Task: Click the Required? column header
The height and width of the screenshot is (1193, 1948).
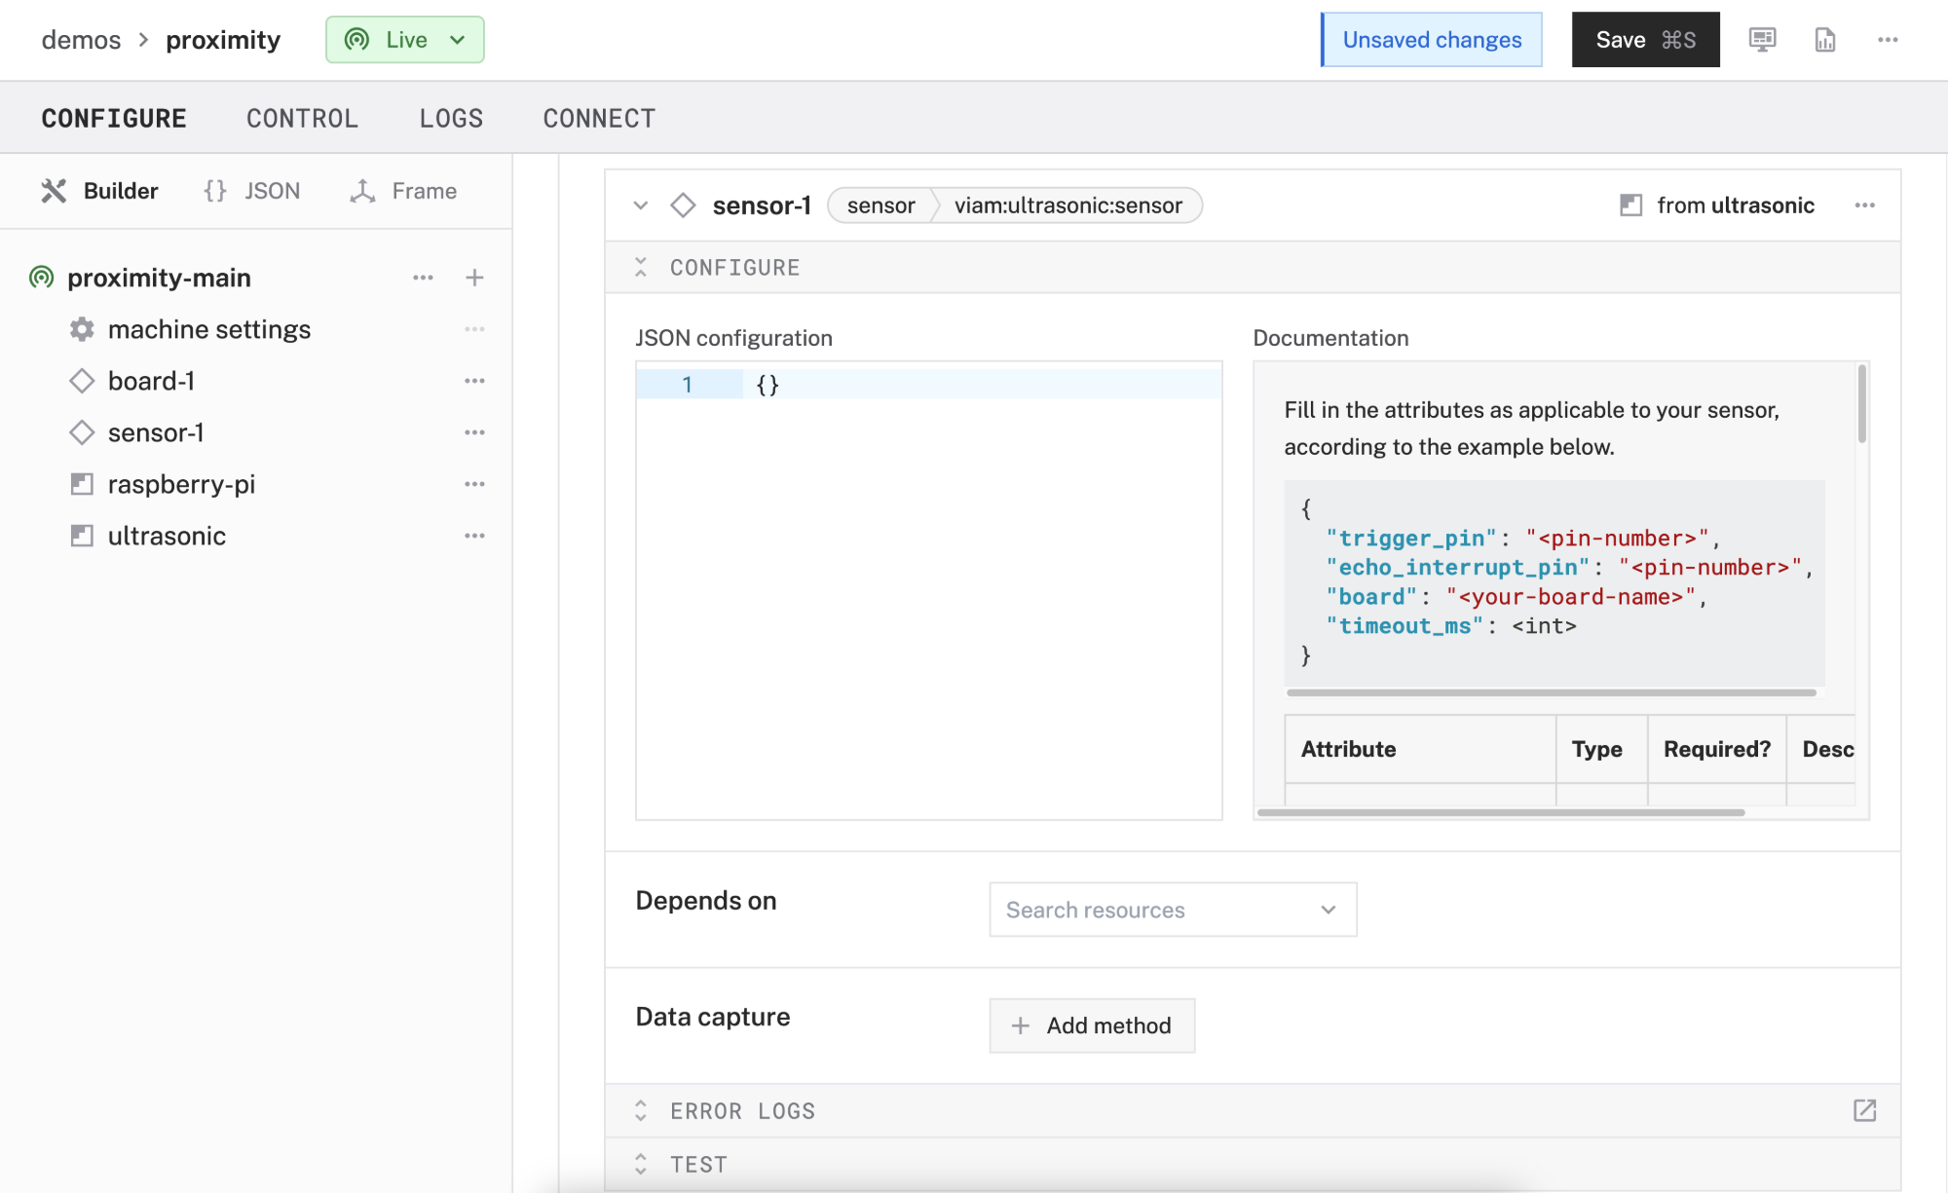Action: tap(1716, 749)
